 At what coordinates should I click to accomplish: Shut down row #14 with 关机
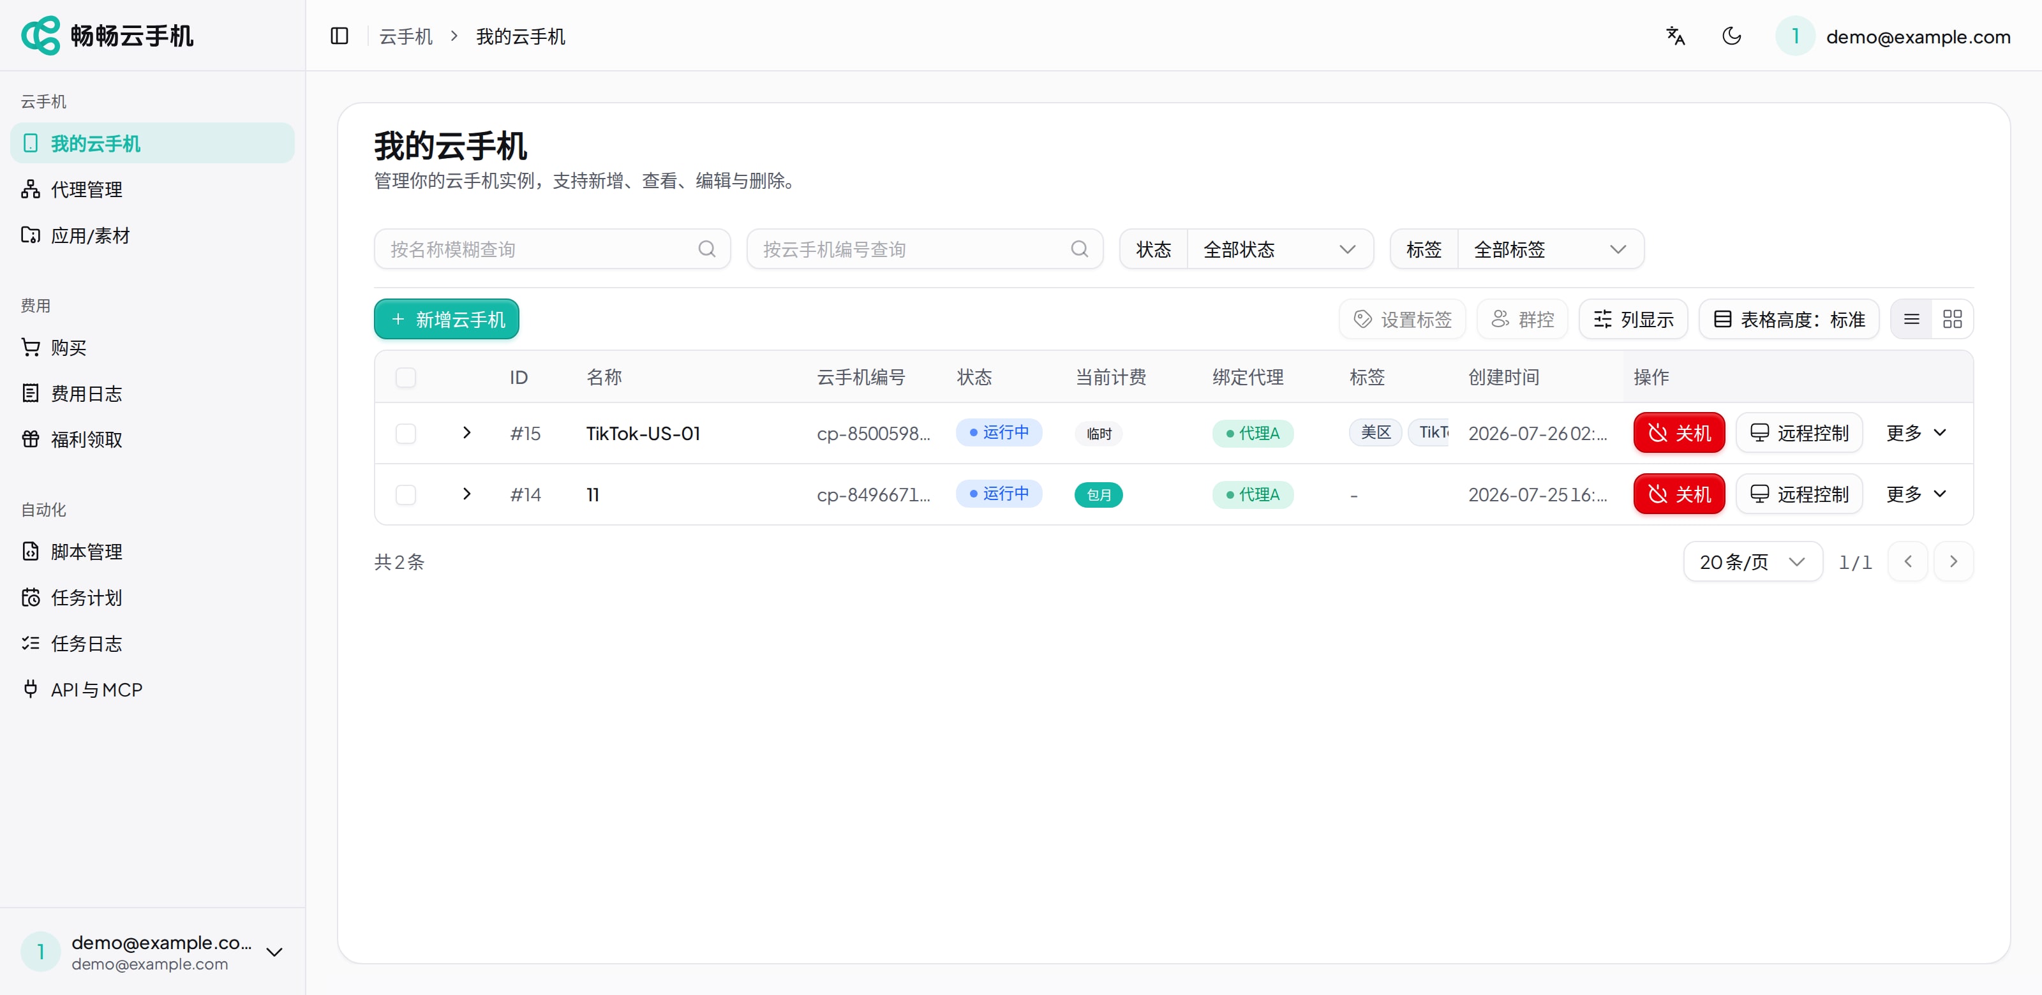point(1678,494)
